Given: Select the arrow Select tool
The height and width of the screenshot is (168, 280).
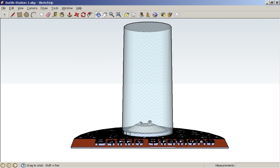Looking at the screenshot, I should (5, 15).
